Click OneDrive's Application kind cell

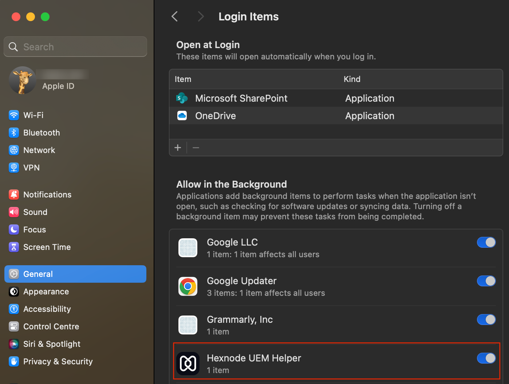point(370,116)
